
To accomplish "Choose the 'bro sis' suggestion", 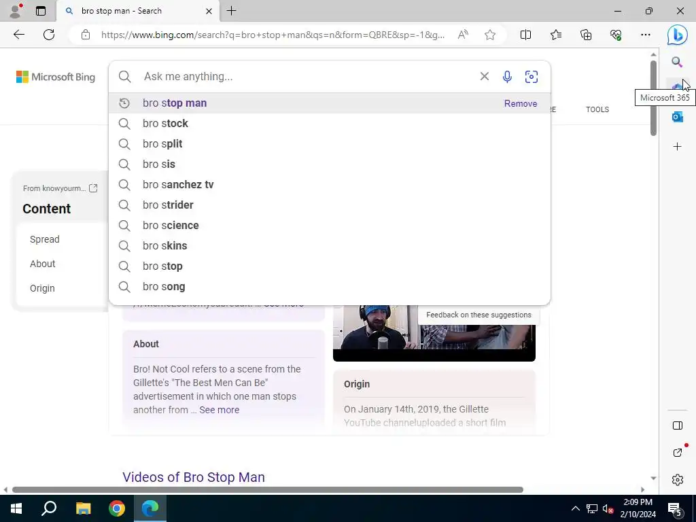I will [x=330, y=164].
